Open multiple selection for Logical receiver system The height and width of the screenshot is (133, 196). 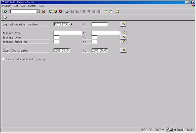(x=123, y=24)
